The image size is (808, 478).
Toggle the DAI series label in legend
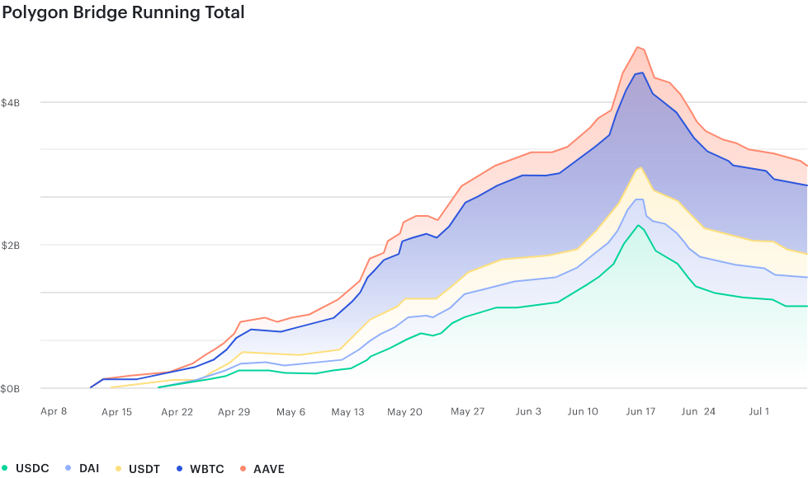tap(89, 468)
